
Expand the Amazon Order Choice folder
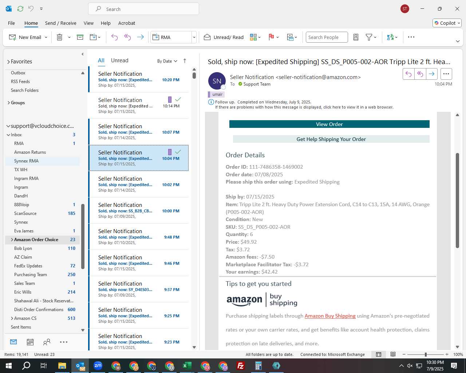(x=12, y=240)
